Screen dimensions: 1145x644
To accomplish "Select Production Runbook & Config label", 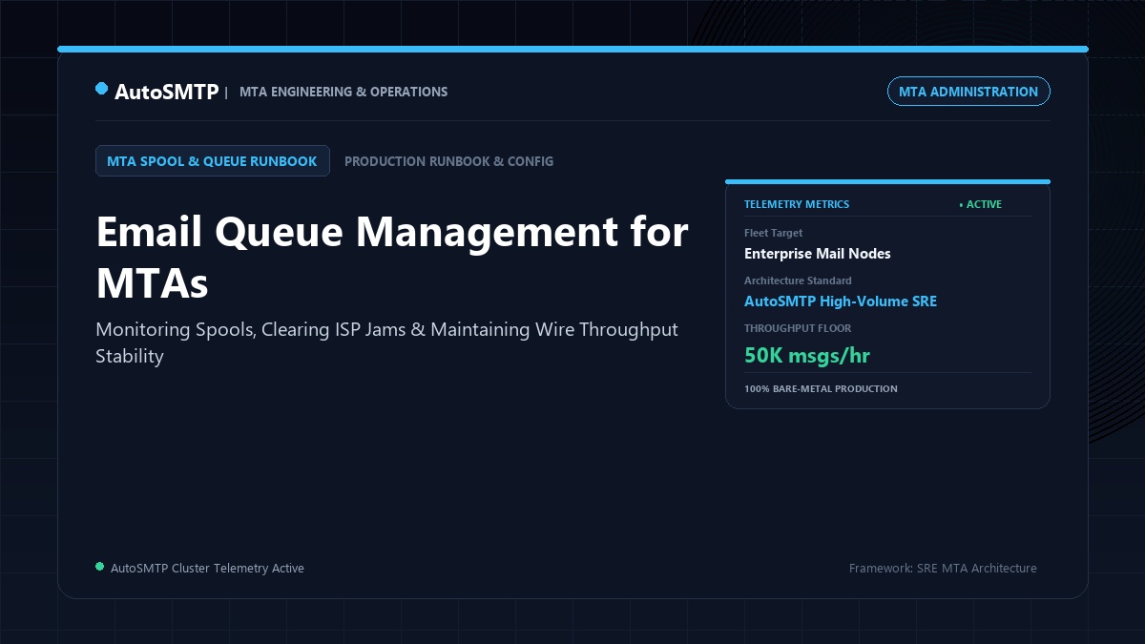I will pos(448,161).
